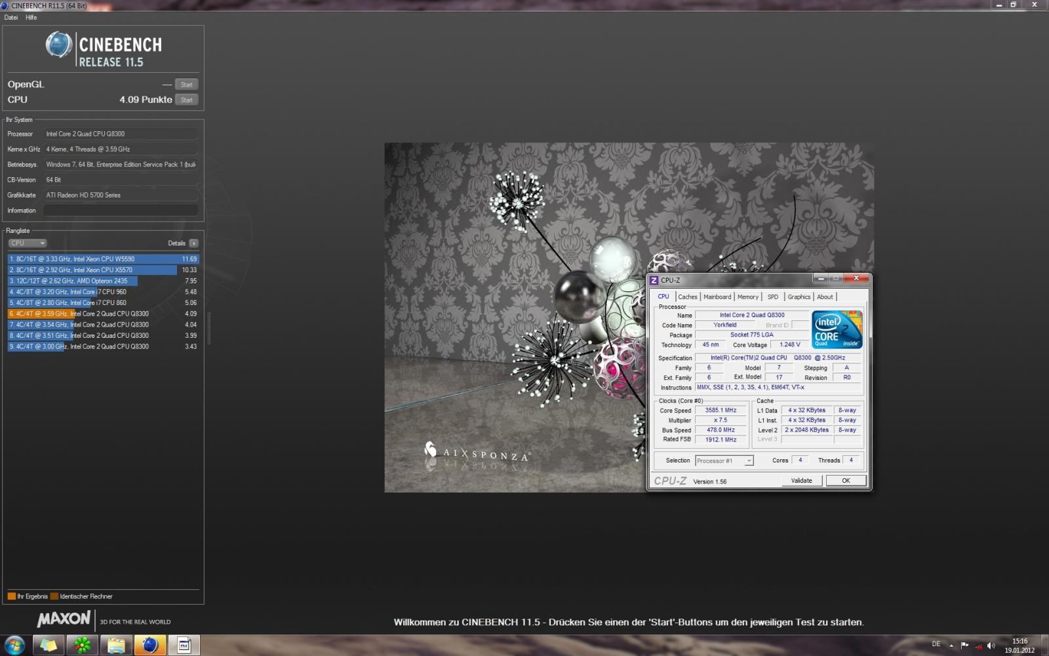Open the Datei menu

pos(11,18)
